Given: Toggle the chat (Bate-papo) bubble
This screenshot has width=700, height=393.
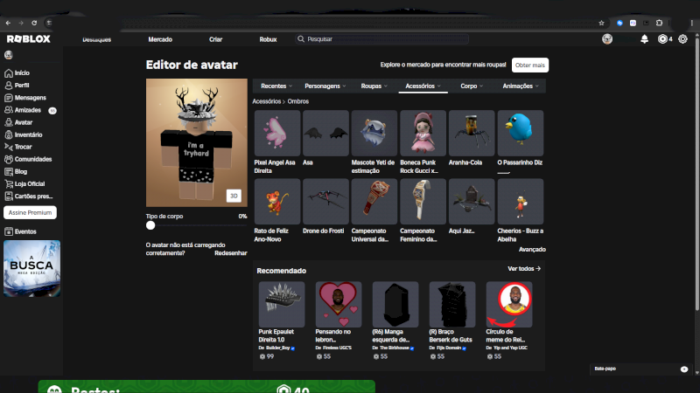Looking at the screenshot, I should click(684, 369).
